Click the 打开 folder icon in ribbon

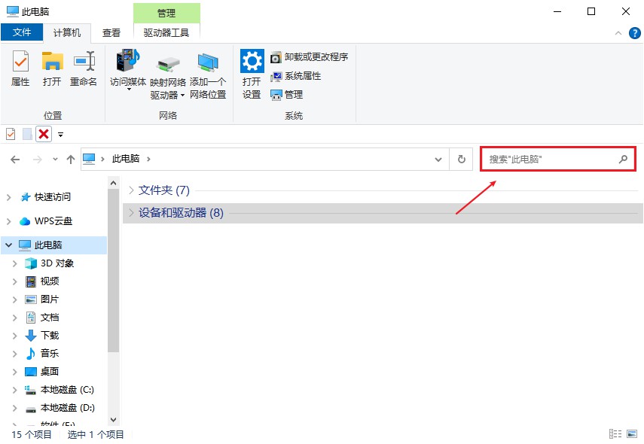point(52,61)
